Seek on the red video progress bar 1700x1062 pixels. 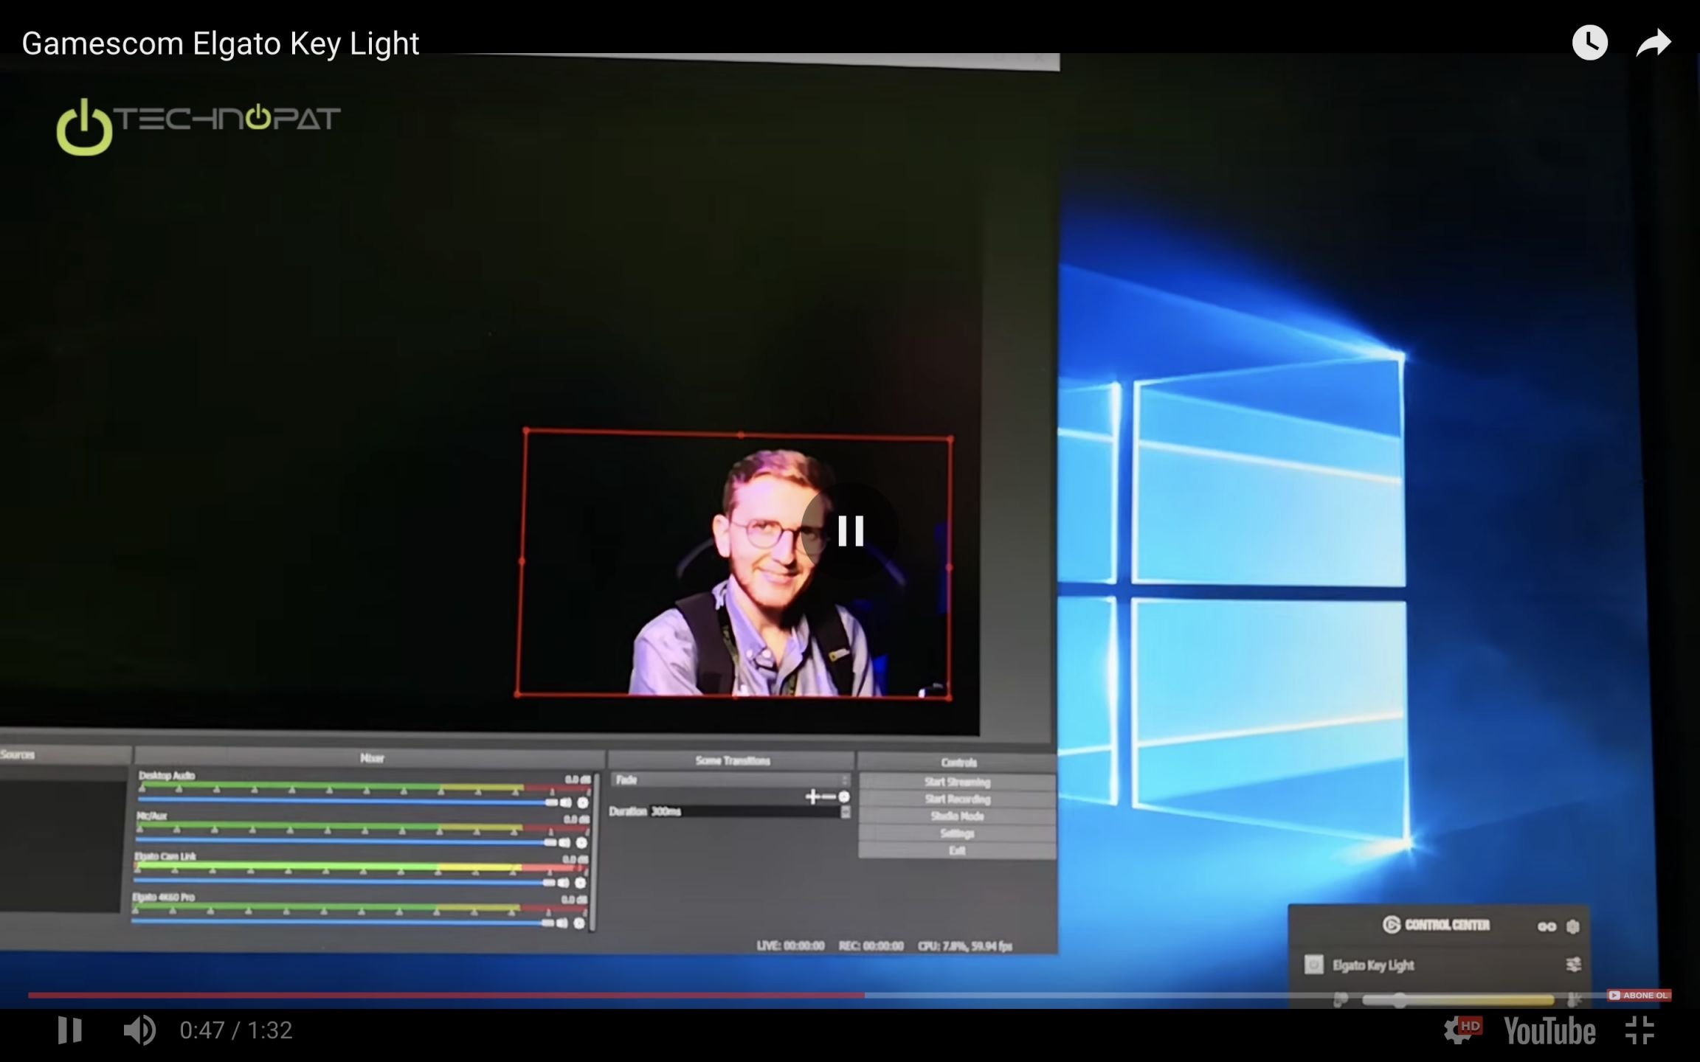443,995
